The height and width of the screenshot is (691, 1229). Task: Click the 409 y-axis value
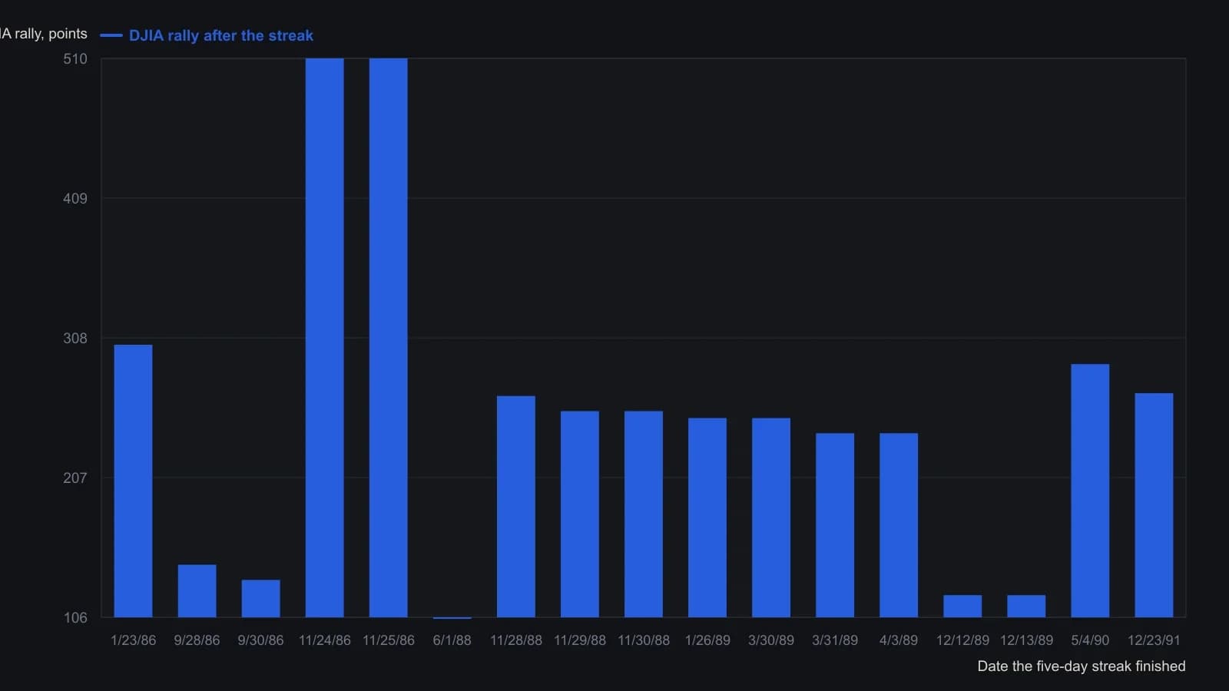click(75, 199)
